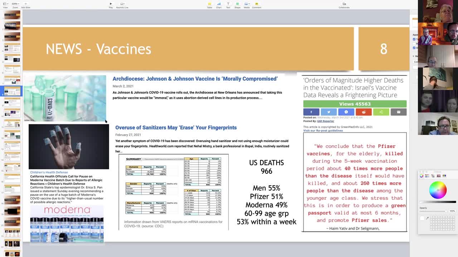Click the Reddit share icon on slide
Image resolution: width=458 pixels, height=257 pixels.
(364, 112)
